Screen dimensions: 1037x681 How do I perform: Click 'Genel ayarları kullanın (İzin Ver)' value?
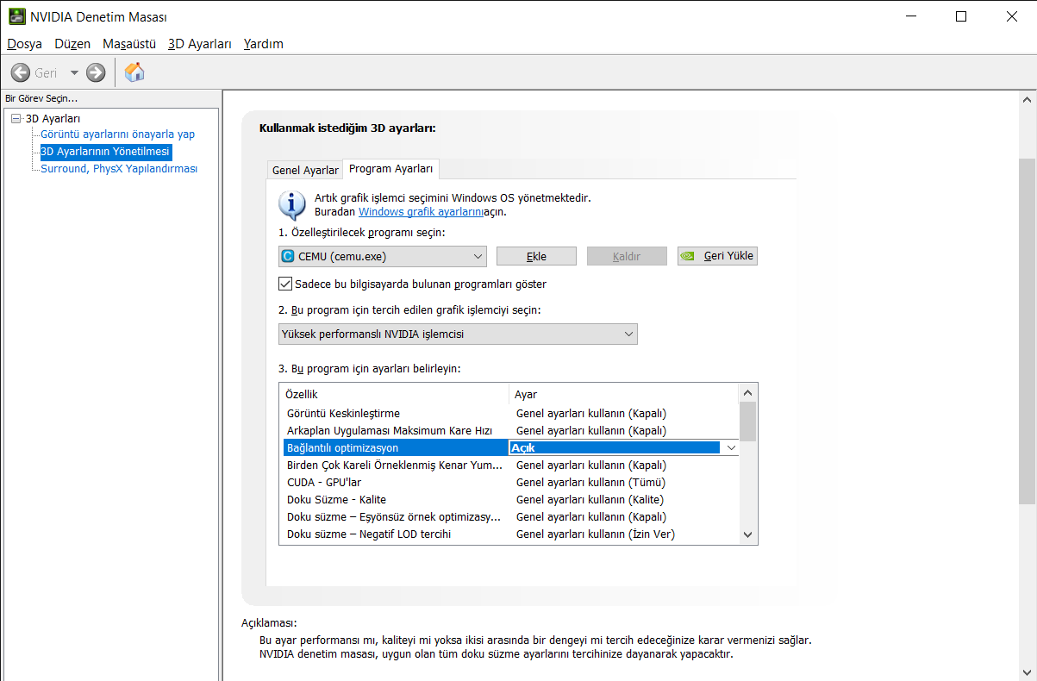click(596, 534)
